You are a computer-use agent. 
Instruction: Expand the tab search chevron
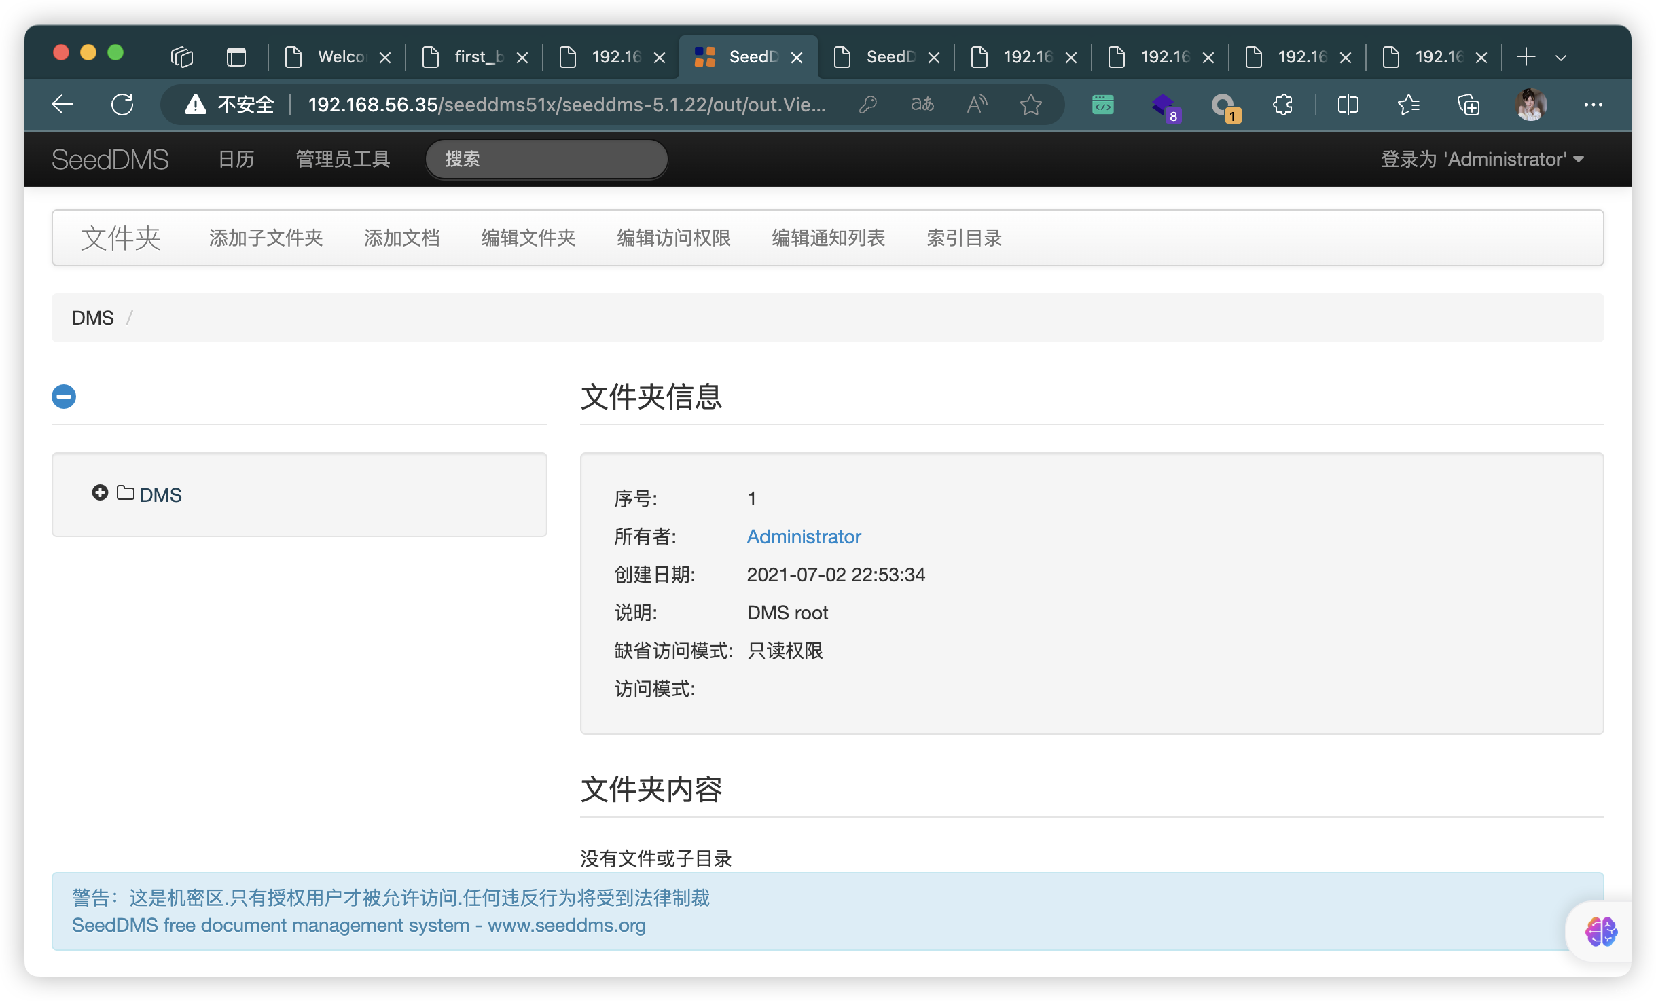click(x=1561, y=58)
